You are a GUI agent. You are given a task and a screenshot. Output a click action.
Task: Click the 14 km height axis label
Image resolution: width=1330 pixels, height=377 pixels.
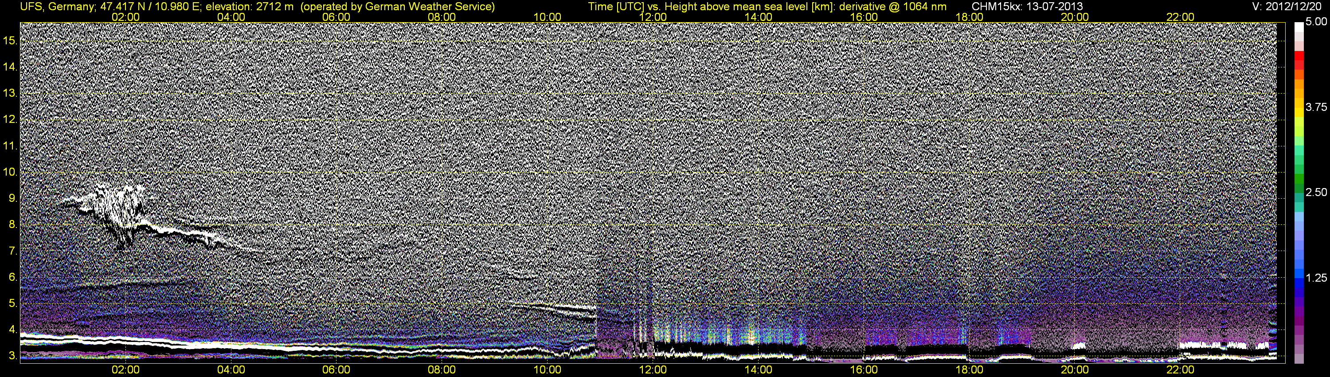click(10, 67)
